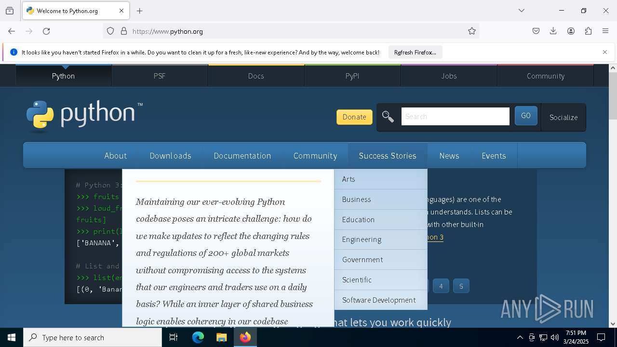Bookmark this page with the star icon
The image size is (617, 347).
(472, 31)
